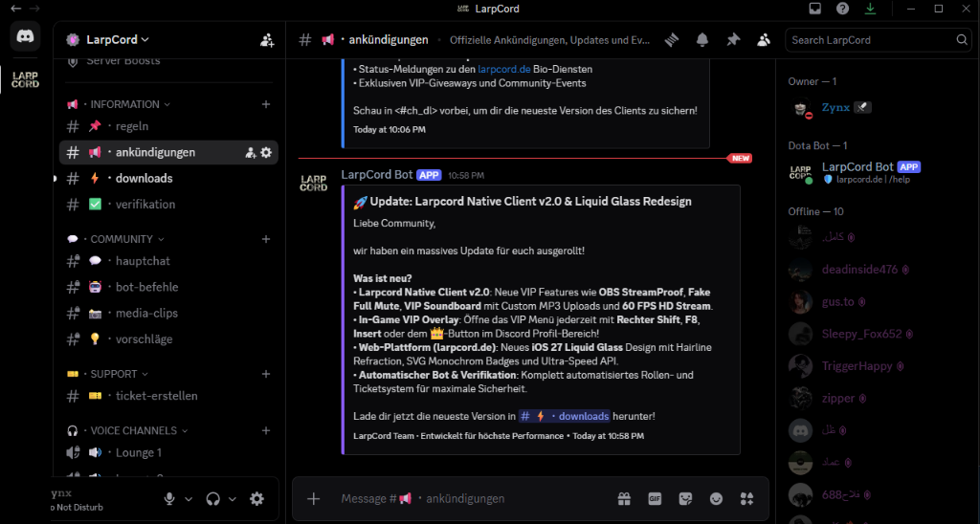This screenshot has width=980, height=524.
Task: Follow the downloads channel mention link
Action: point(565,416)
